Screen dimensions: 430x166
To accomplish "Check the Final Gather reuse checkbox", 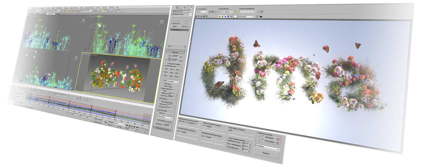I will tap(263, 140).
